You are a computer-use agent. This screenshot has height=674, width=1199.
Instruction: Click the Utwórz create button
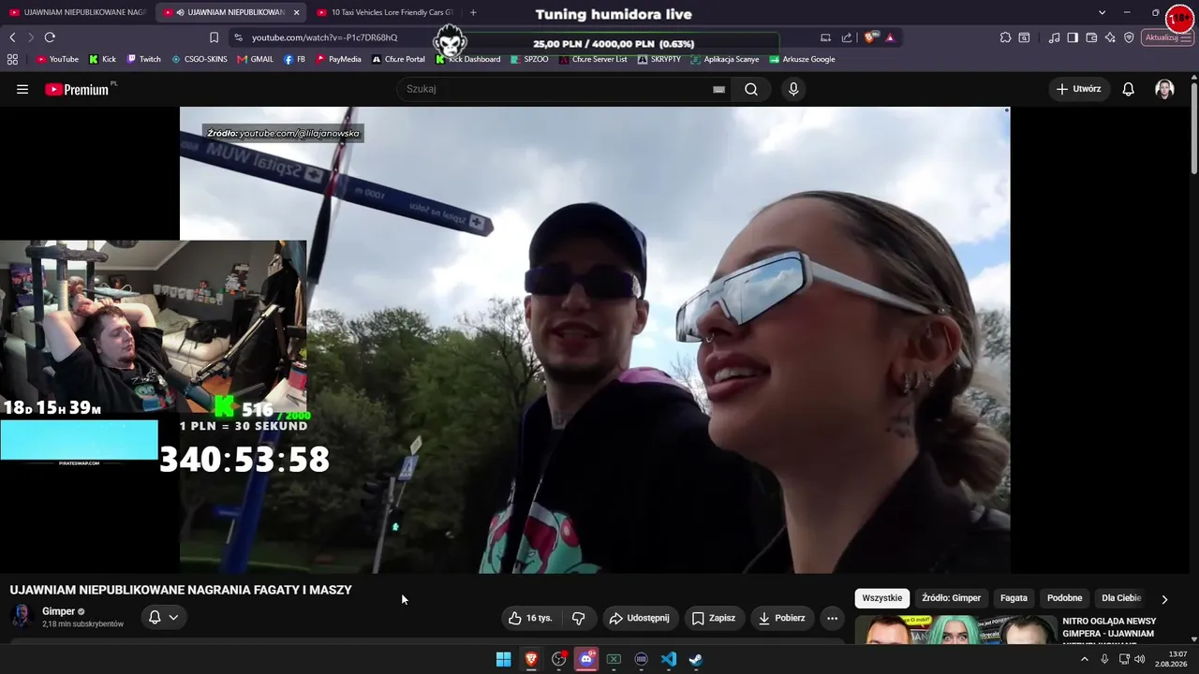(1079, 89)
